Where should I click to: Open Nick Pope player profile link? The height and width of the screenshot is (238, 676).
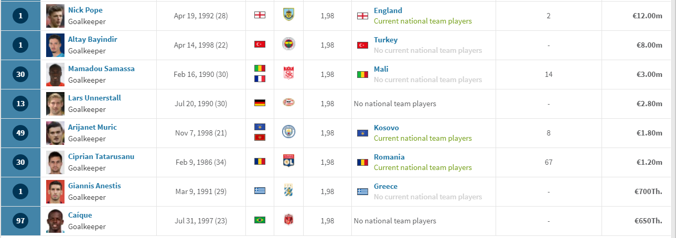point(85,10)
